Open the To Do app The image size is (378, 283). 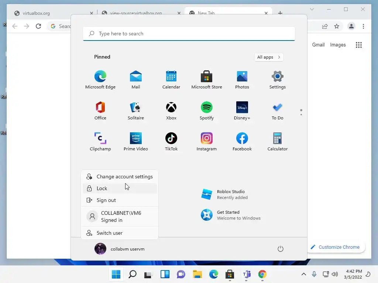click(278, 111)
